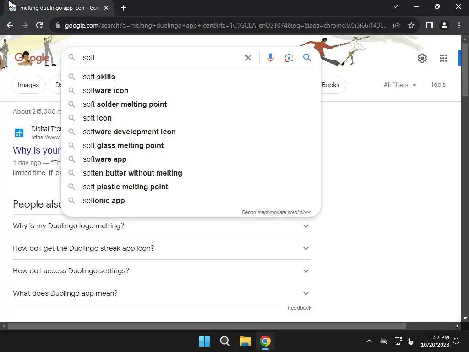Click the network display tray icon
The height and width of the screenshot is (352, 469).
(398, 341)
